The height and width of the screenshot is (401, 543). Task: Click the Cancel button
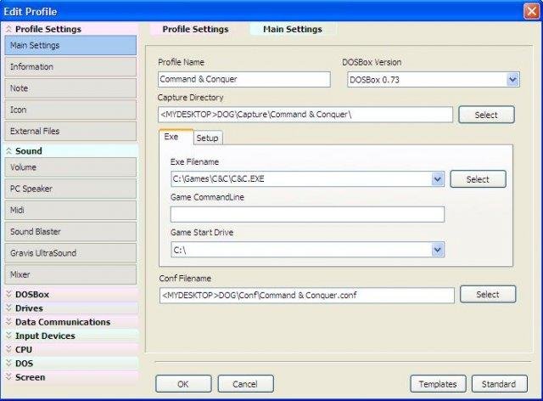coord(245,384)
